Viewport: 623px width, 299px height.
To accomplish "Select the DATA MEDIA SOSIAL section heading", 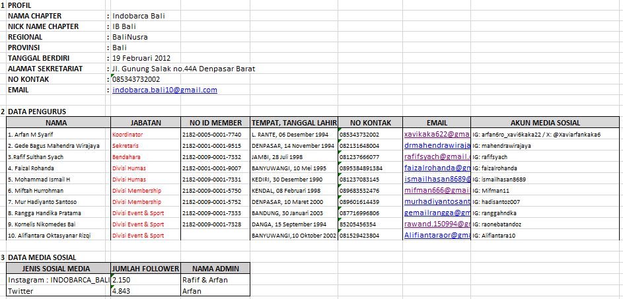I will click(42, 257).
